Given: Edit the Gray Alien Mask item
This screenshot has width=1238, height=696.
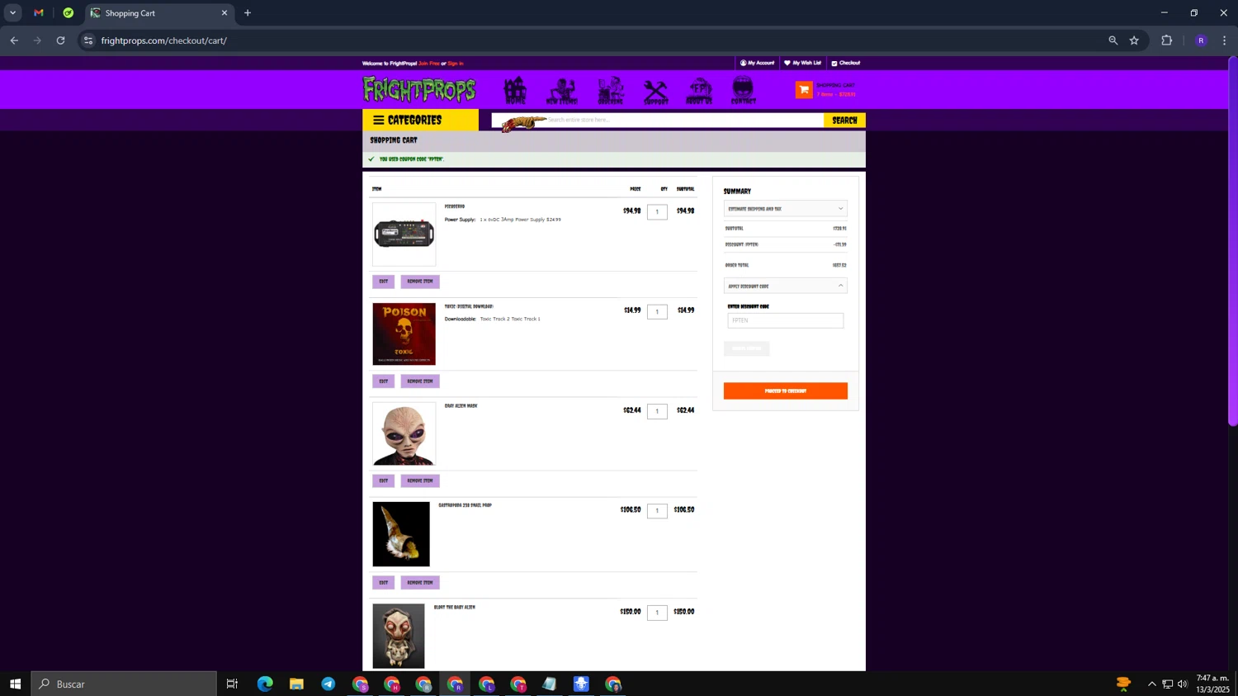Looking at the screenshot, I should point(383,481).
